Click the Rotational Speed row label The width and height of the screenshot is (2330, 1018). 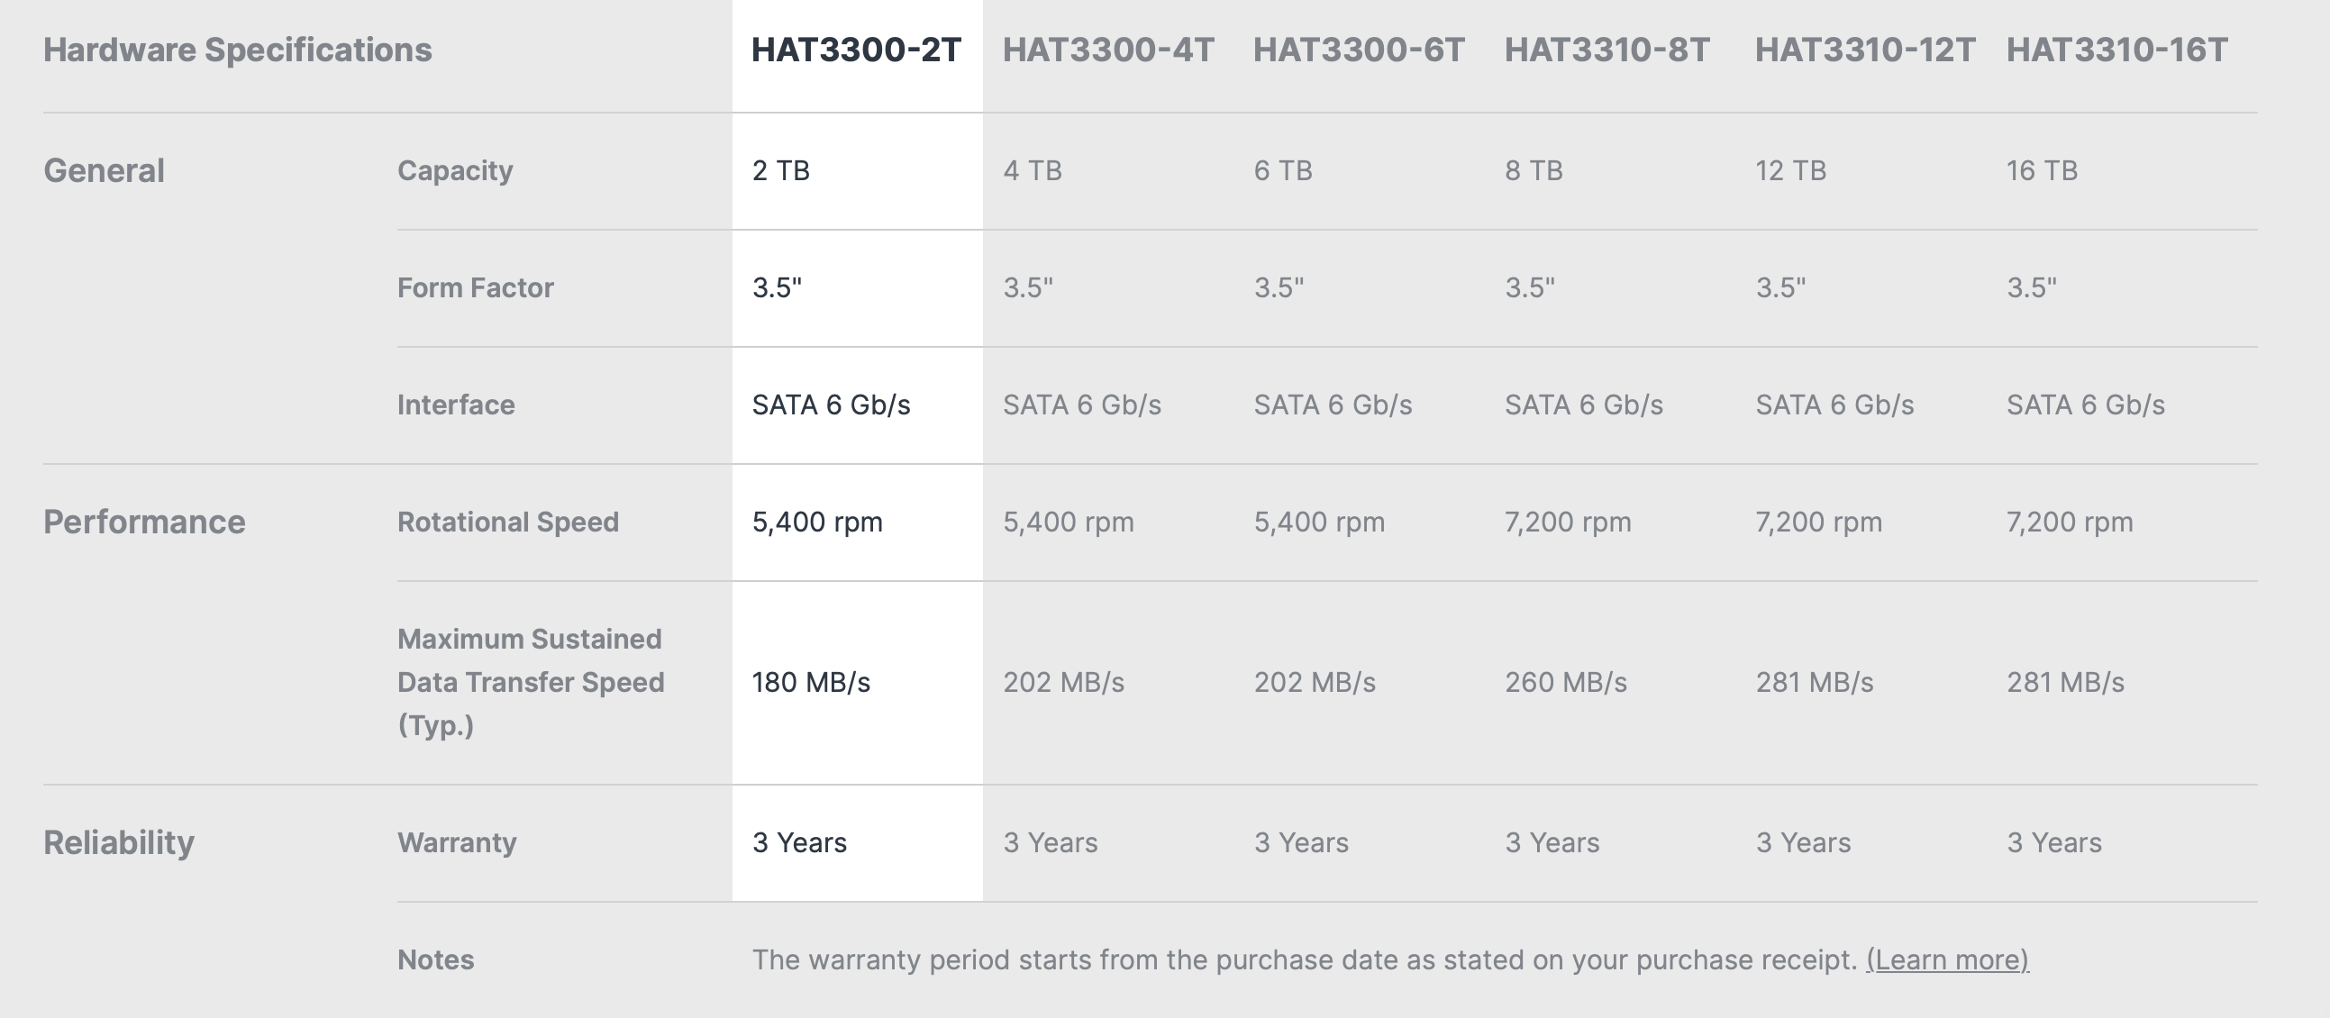[508, 522]
